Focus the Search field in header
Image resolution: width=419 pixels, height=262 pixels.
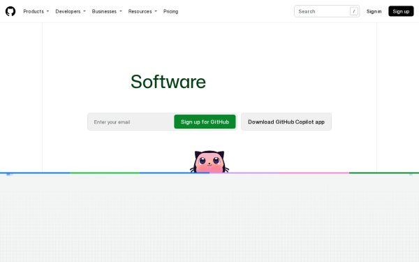coord(327,11)
